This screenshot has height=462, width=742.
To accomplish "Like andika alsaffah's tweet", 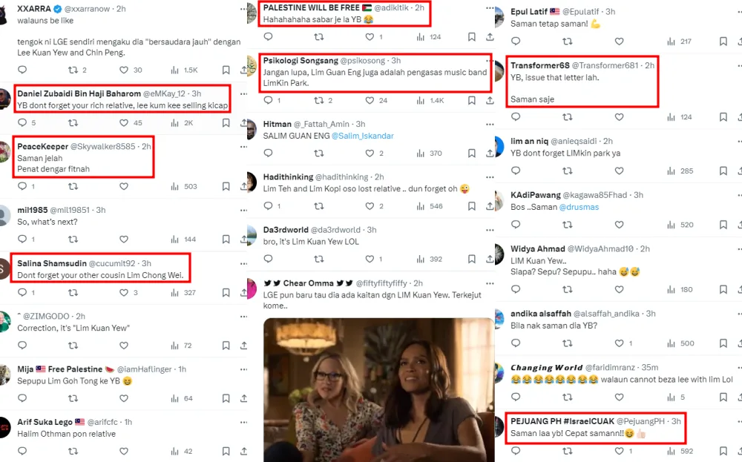I will 620,343.
